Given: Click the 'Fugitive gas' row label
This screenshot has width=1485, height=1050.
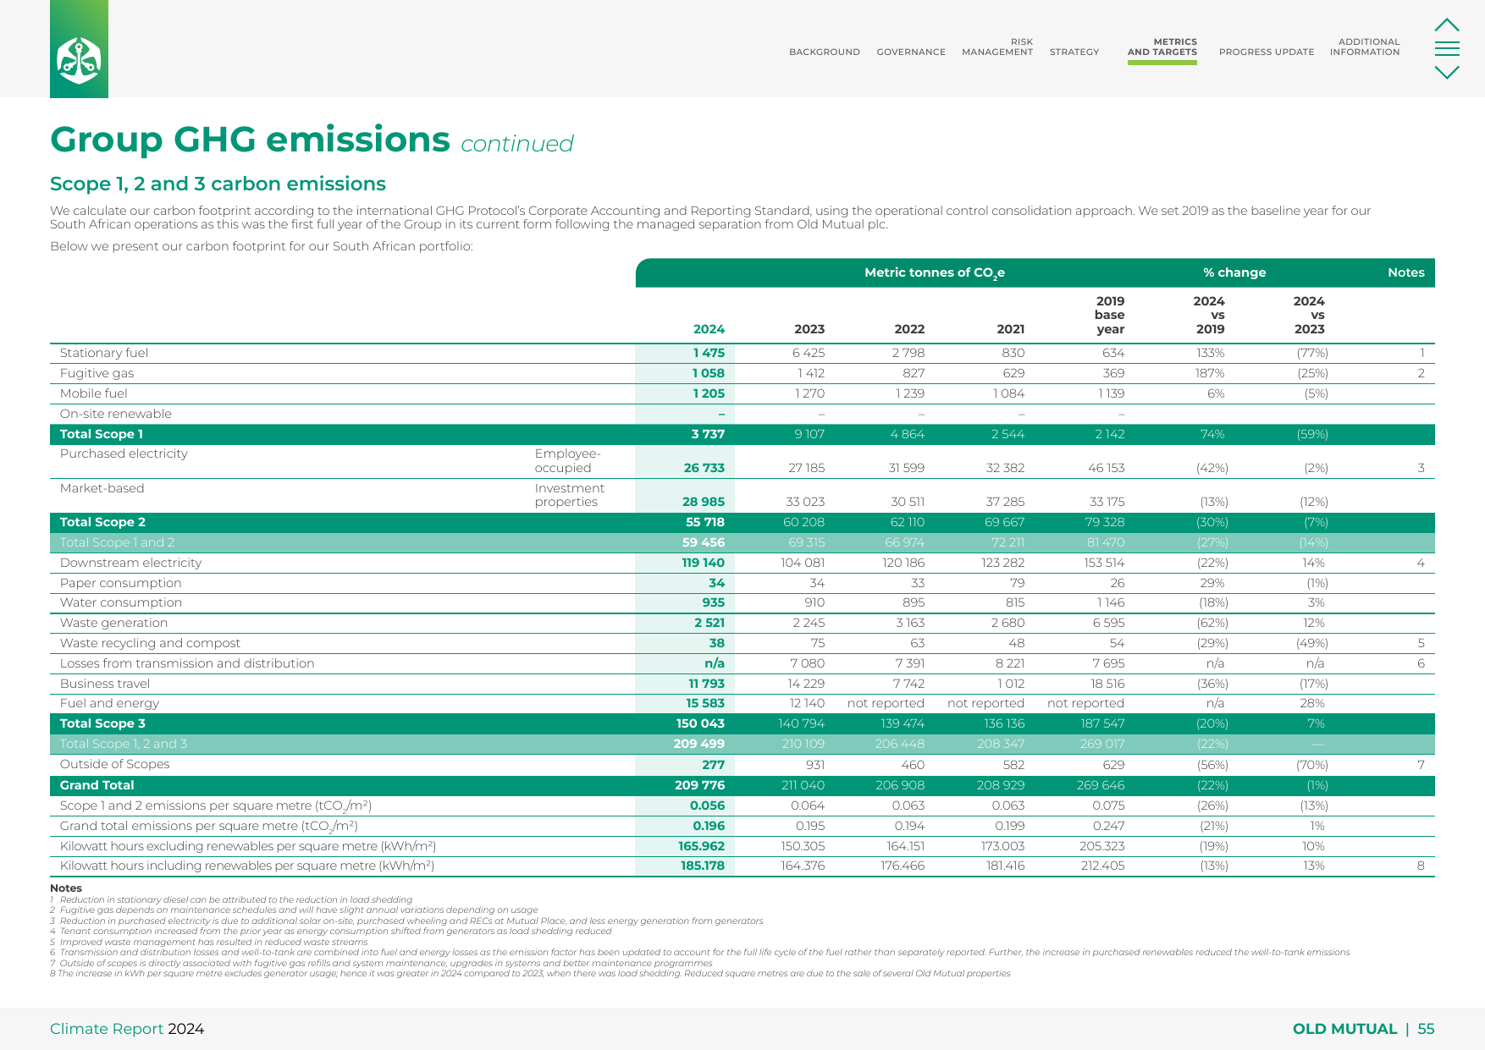Looking at the screenshot, I should tap(97, 373).
